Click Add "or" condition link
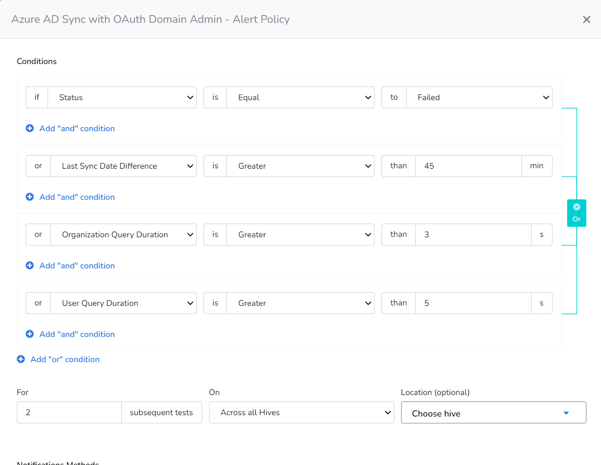The image size is (601, 465). (65, 359)
